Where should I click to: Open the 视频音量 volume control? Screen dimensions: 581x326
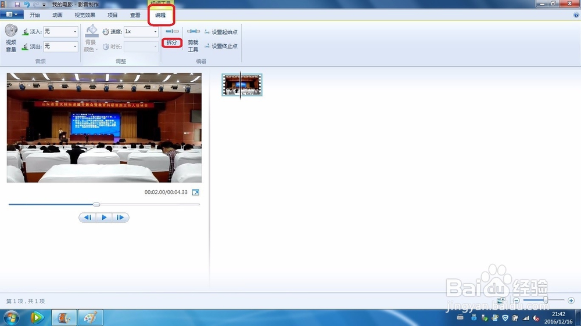click(x=11, y=38)
